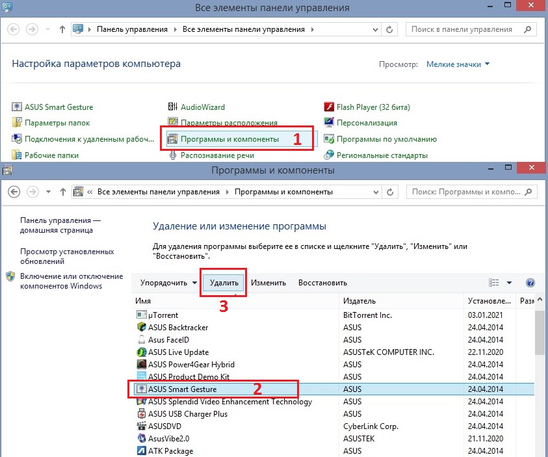Select ASUS Splendid Video Enhancement Technology row
Viewport: 548px width, 457px height.
(x=333, y=402)
